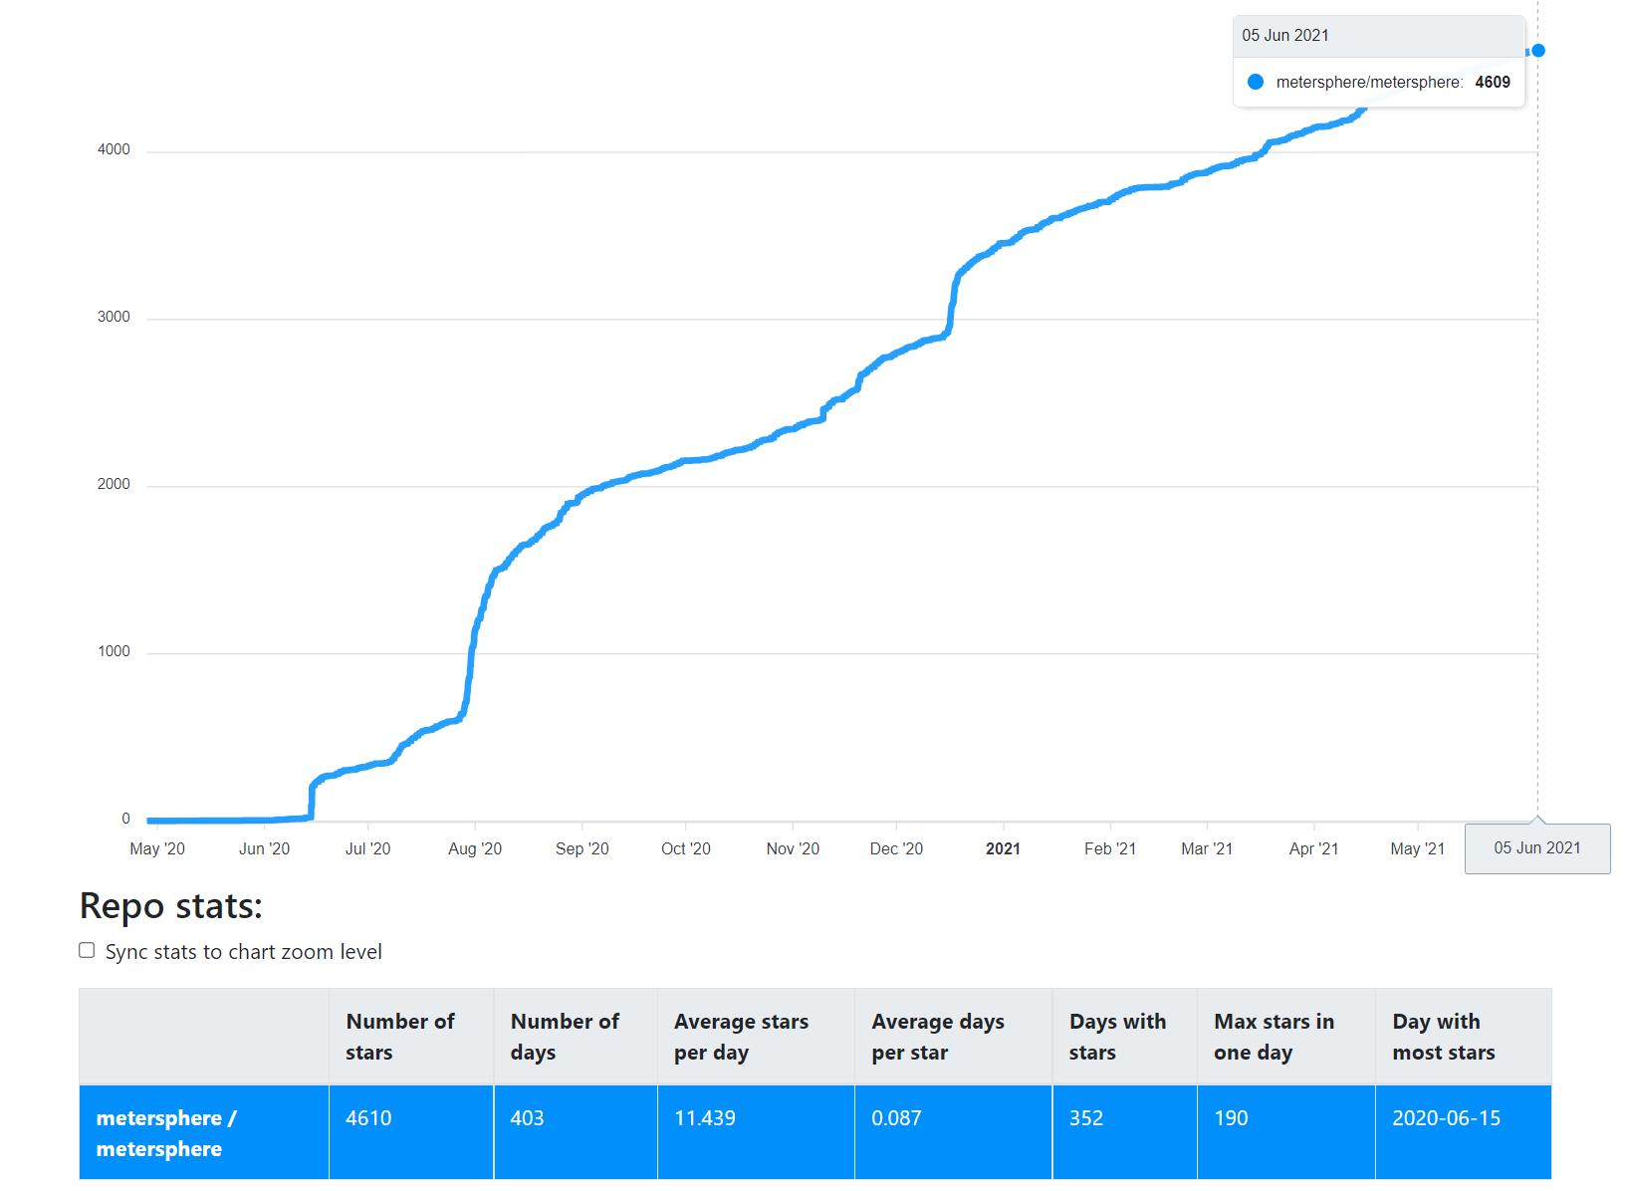Image resolution: width=1627 pixels, height=1191 pixels.
Task: Click the 4000 y-axis label
Action: coord(114,150)
